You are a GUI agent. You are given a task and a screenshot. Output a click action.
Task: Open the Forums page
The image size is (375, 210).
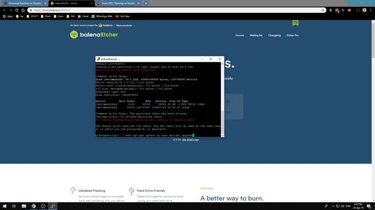pos(240,35)
